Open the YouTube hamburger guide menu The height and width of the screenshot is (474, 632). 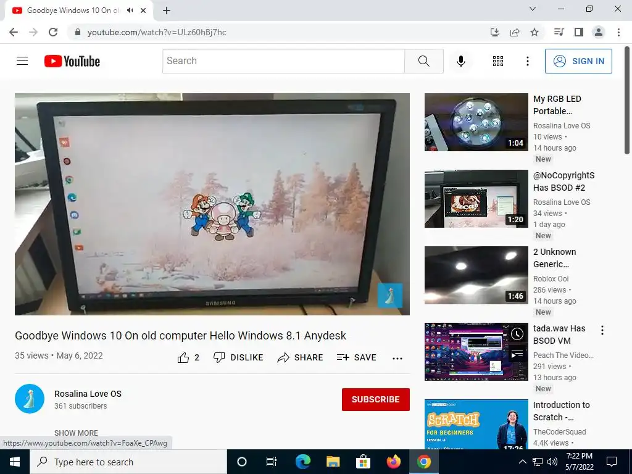click(x=22, y=61)
